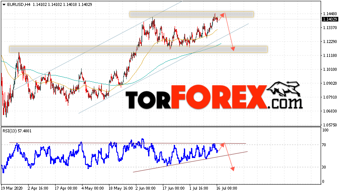The width and height of the screenshot is (340, 193).
Task: Select the 4 May 00:00 date label
Action: pos(93,188)
